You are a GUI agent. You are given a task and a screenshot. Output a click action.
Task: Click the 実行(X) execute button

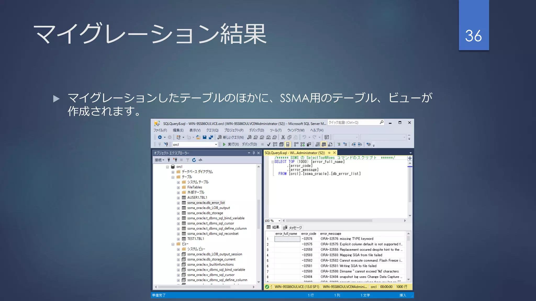coord(231,144)
